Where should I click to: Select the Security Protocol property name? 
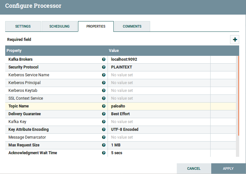pyautogui.click(x=23, y=67)
